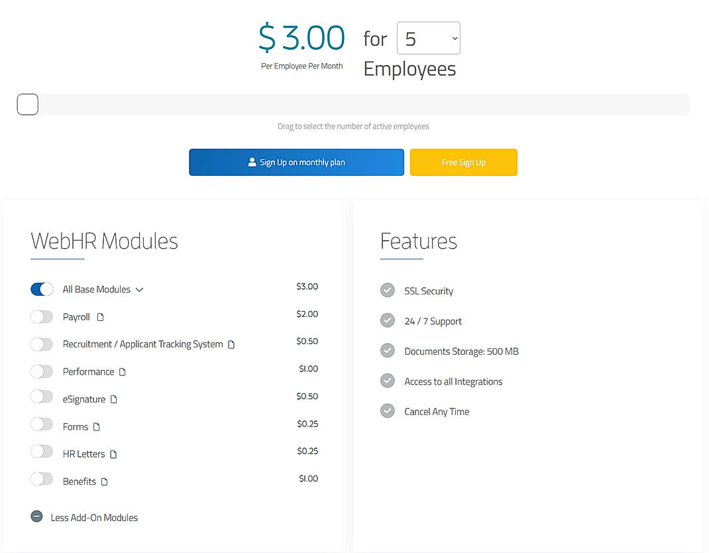Click the Forms module label
Screen dimensions: 709x553
(75, 427)
